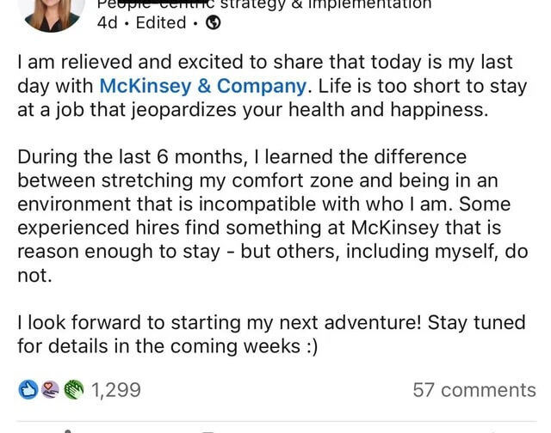Click the globe public visibility icon

(x=213, y=23)
